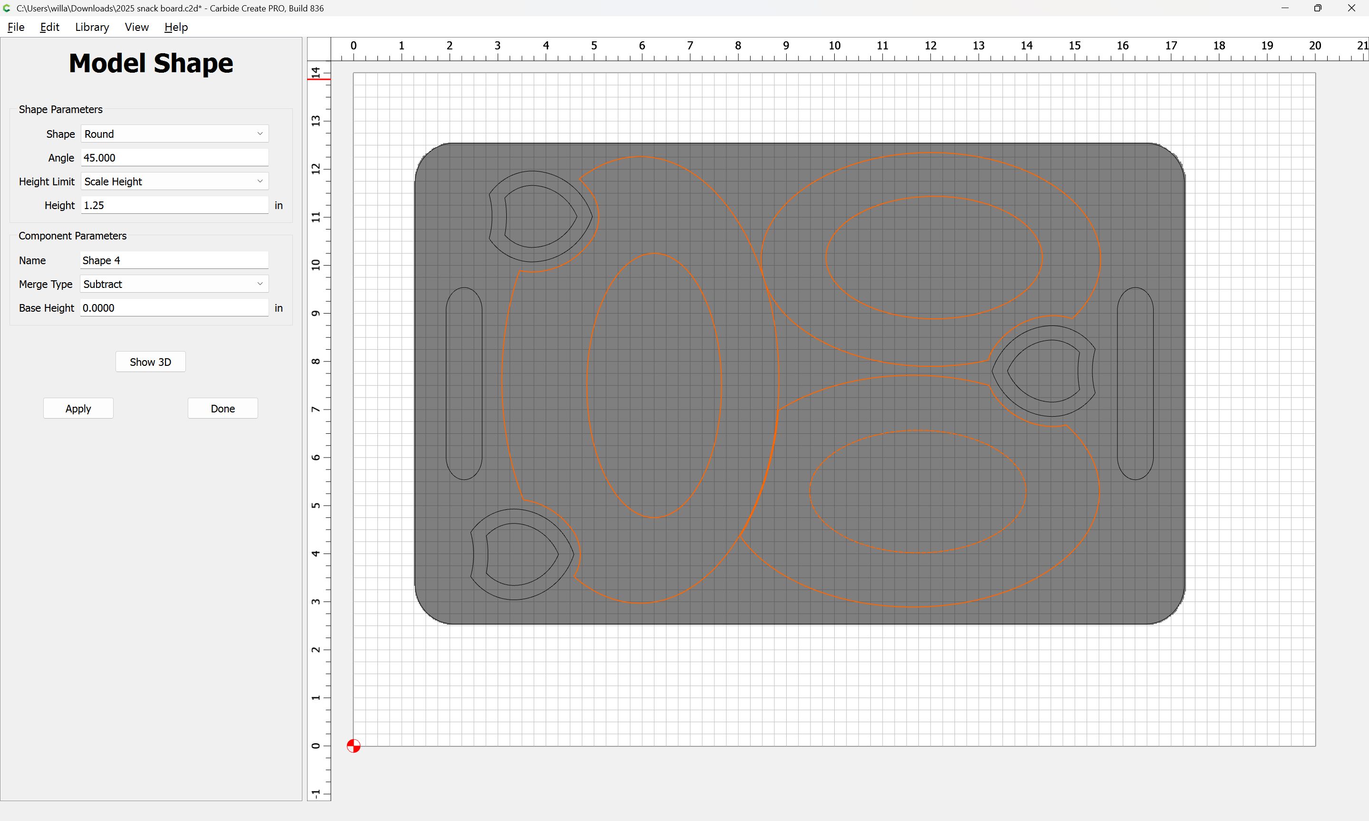The image size is (1369, 821).
Task: Open the Edit menu
Action: pos(49,27)
